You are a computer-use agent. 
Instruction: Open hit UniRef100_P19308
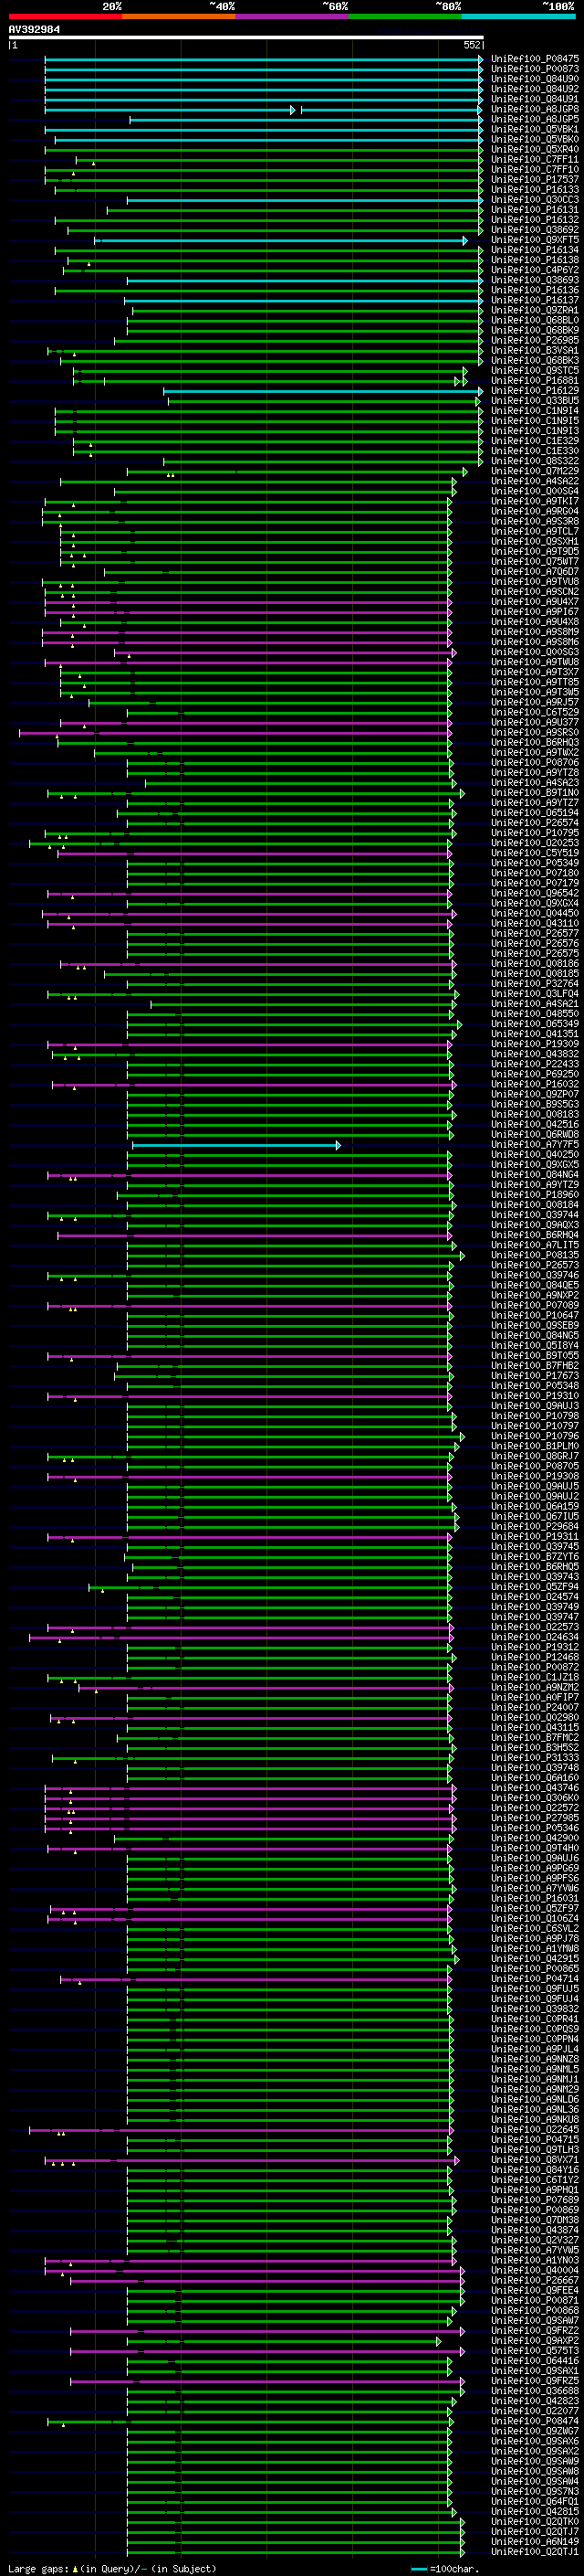(535, 1476)
